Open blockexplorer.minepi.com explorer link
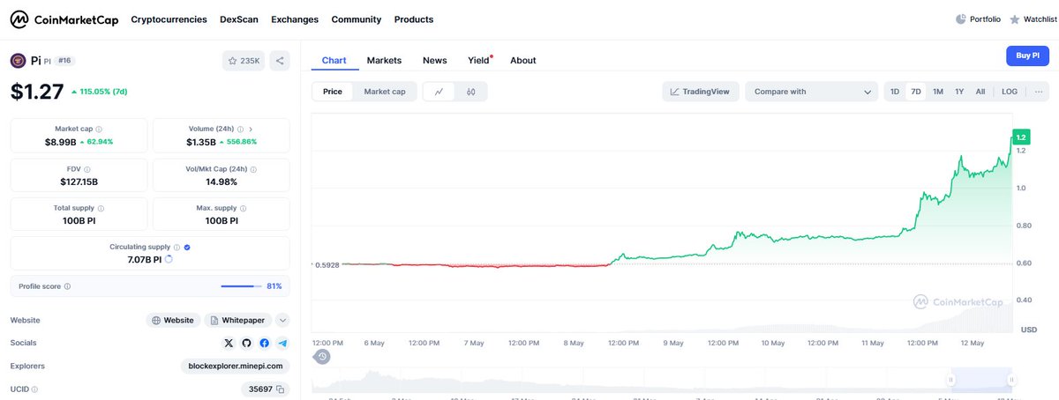 (x=236, y=366)
